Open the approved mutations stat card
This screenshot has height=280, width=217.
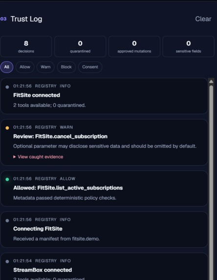click(134, 46)
